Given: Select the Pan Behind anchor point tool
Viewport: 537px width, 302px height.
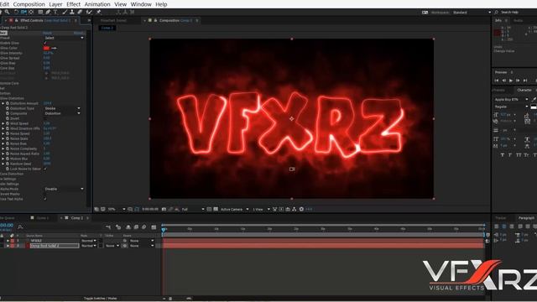Looking at the screenshot, I should [32, 12].
